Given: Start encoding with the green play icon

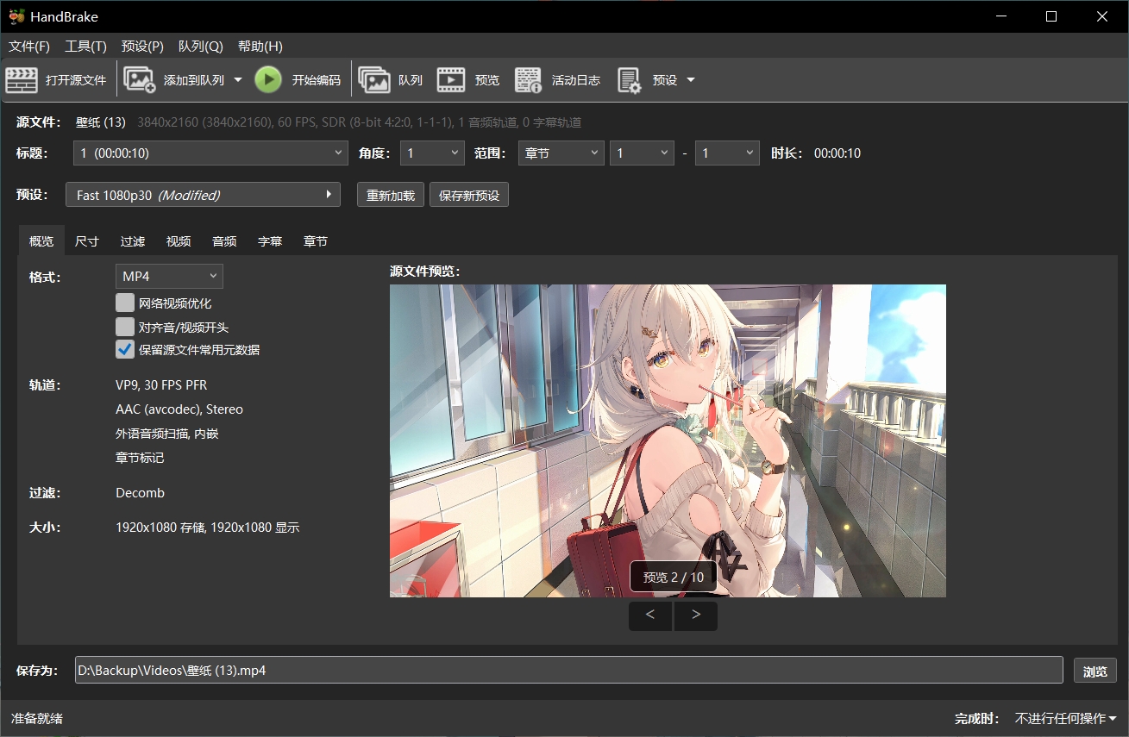Looking at the screenshot, I should (268, 79).
